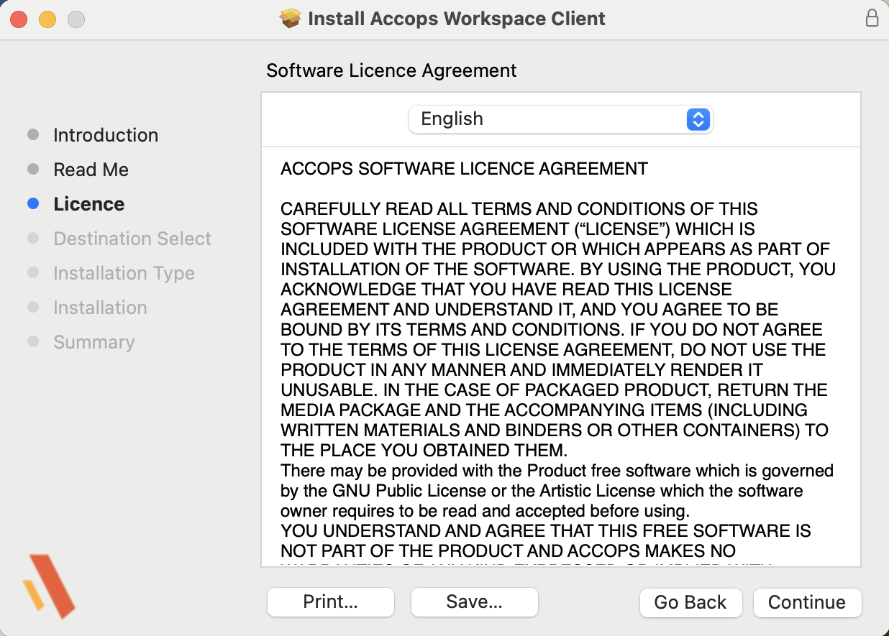Click the Installation Type step
Screen dimensions: 889x636
click(x=124, y=273)
